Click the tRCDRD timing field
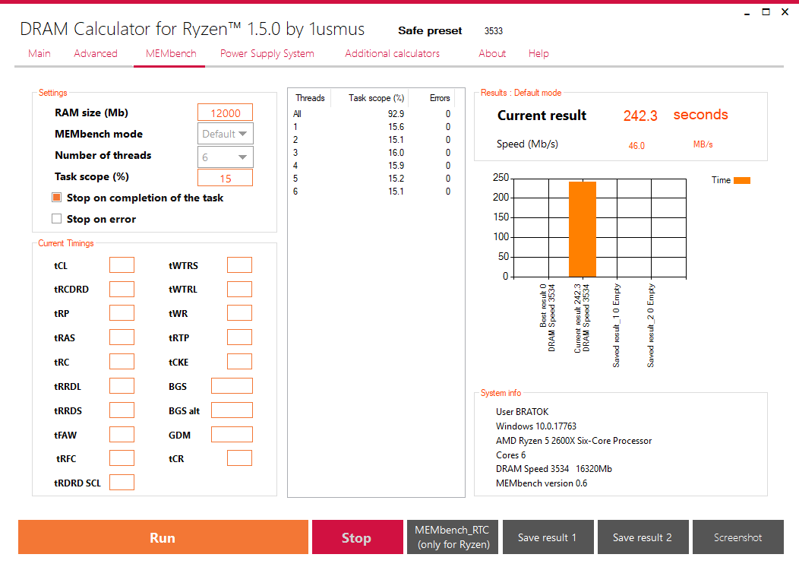 [x=122, y=289]
